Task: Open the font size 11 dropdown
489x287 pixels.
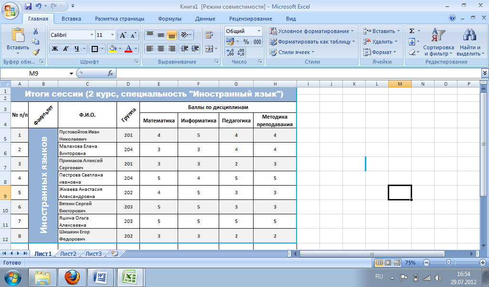Action: pyautogui.click(x=113, y=35)
